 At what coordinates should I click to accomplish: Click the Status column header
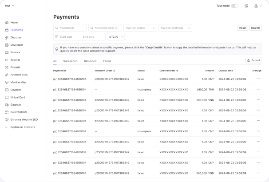point(141,71)
